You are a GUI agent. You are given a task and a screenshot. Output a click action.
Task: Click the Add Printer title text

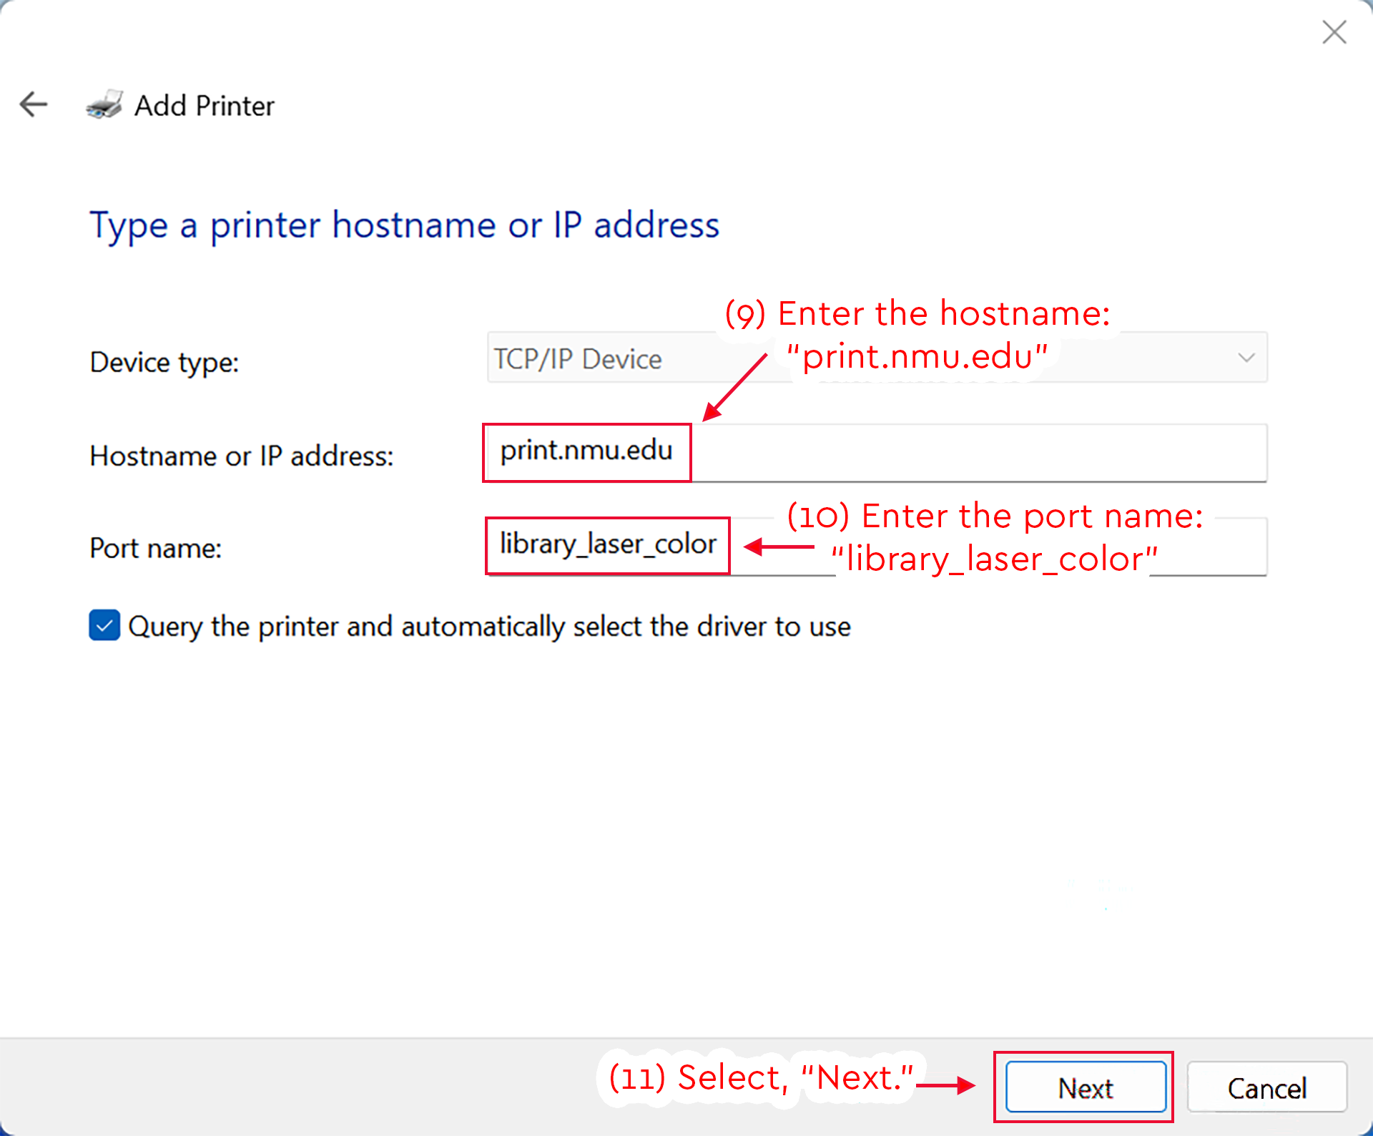click(205, 106)
